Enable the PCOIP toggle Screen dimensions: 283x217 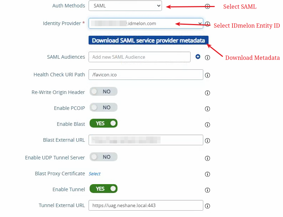click(104, 107)
